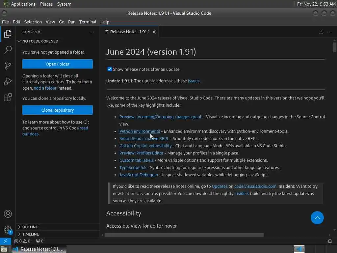
Task: Open editor More Actions ellipsis
Action: tap(329, 32)
